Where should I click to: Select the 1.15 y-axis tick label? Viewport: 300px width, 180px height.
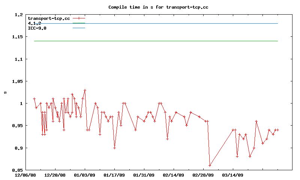coord(17,37)
